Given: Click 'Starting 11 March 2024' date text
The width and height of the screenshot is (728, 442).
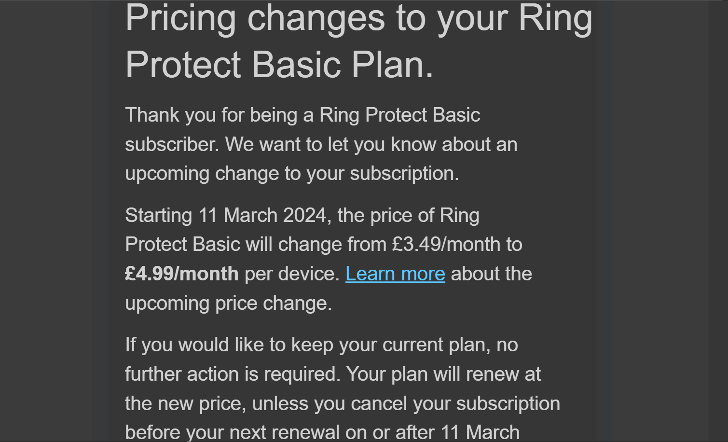Looking at the screenshot, I should [228, 215].
